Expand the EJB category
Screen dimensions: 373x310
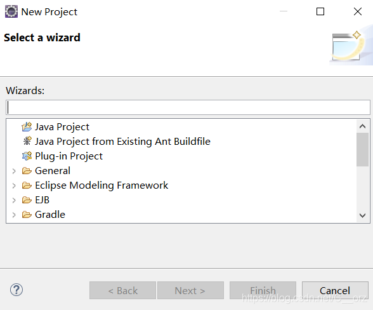(x=14, y=200)
